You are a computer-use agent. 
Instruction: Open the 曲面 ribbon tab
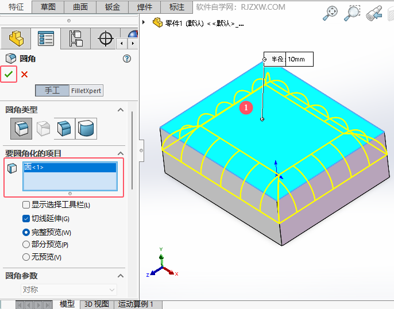click(80, 7)
